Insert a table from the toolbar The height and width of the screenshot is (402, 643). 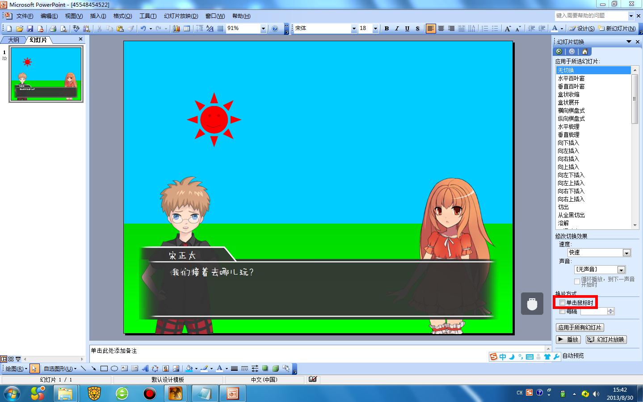click(187, 29)
